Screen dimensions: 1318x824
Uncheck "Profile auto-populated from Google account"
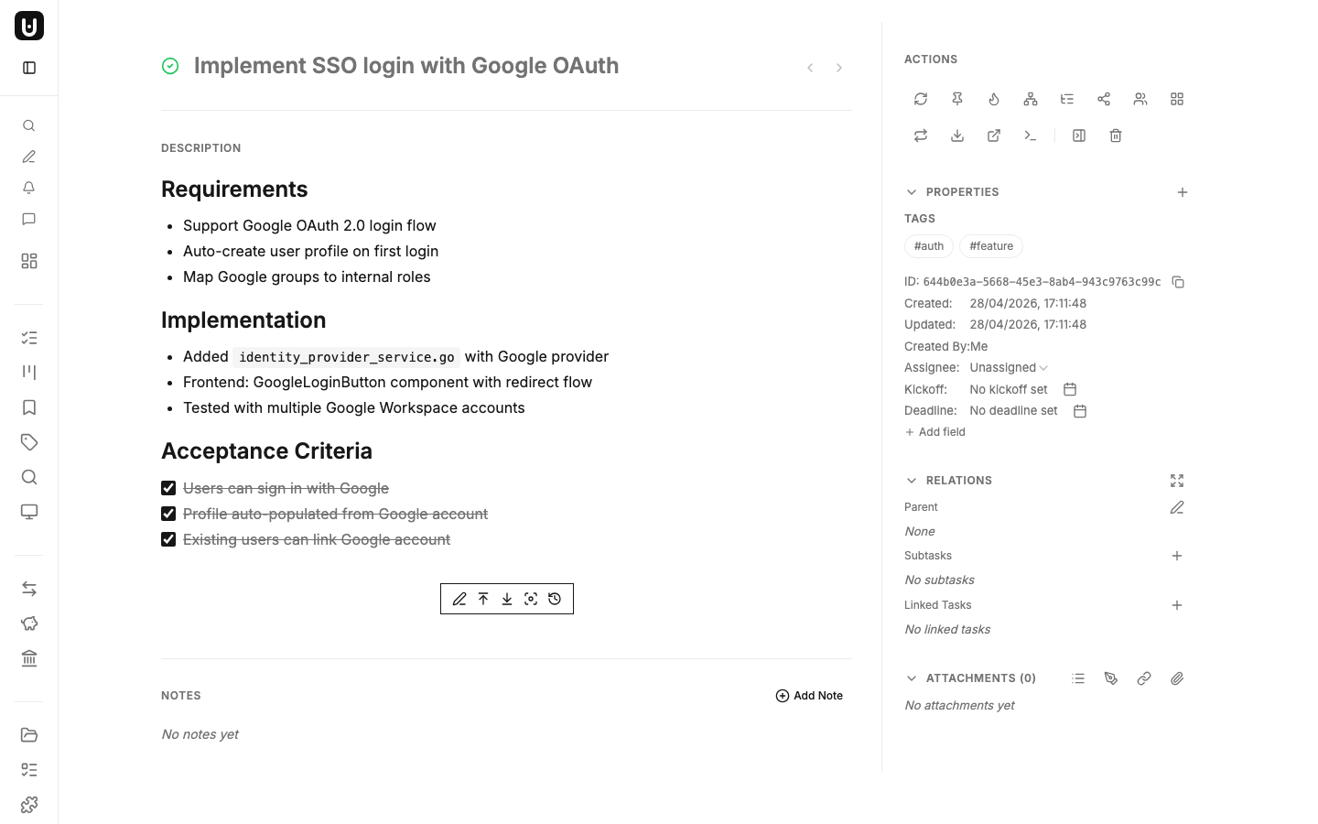point(168,514)
